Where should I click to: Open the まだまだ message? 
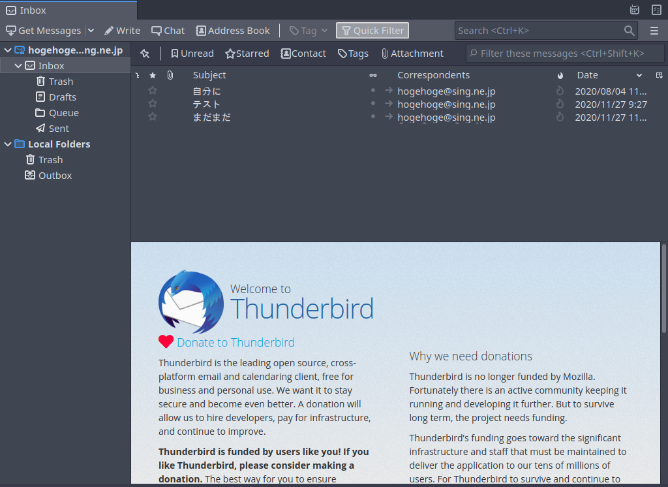(x=212, y=118)
